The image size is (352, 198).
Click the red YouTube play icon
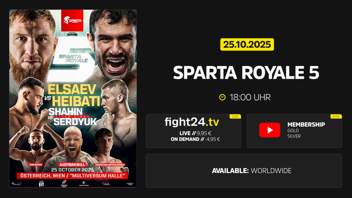(270, 130)
